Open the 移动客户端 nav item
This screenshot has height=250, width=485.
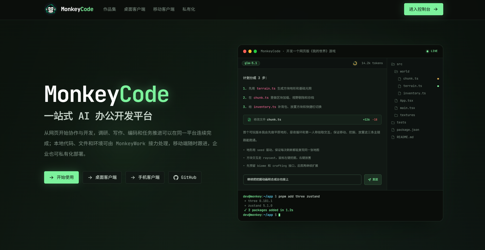click(164, 9)
